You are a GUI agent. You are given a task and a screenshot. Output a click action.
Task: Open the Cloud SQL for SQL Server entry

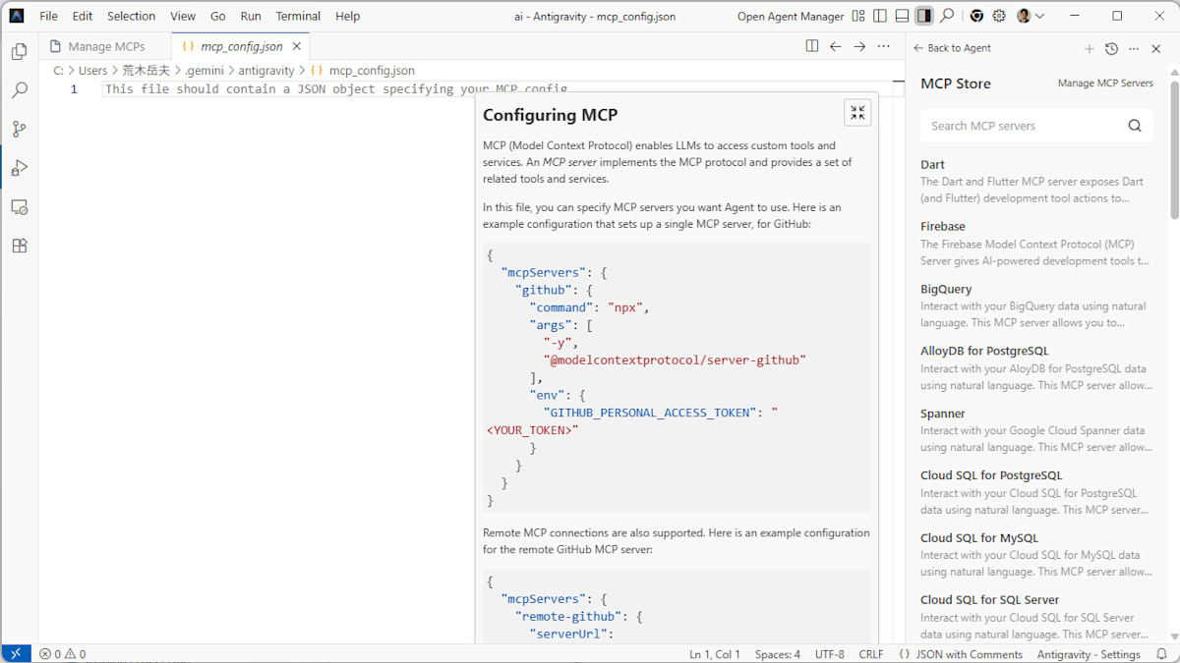pyautogui.click(x=1036, y=617)
